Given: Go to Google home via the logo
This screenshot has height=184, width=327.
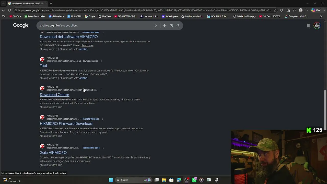Looking at the screenshot, I should click(21, 25).
